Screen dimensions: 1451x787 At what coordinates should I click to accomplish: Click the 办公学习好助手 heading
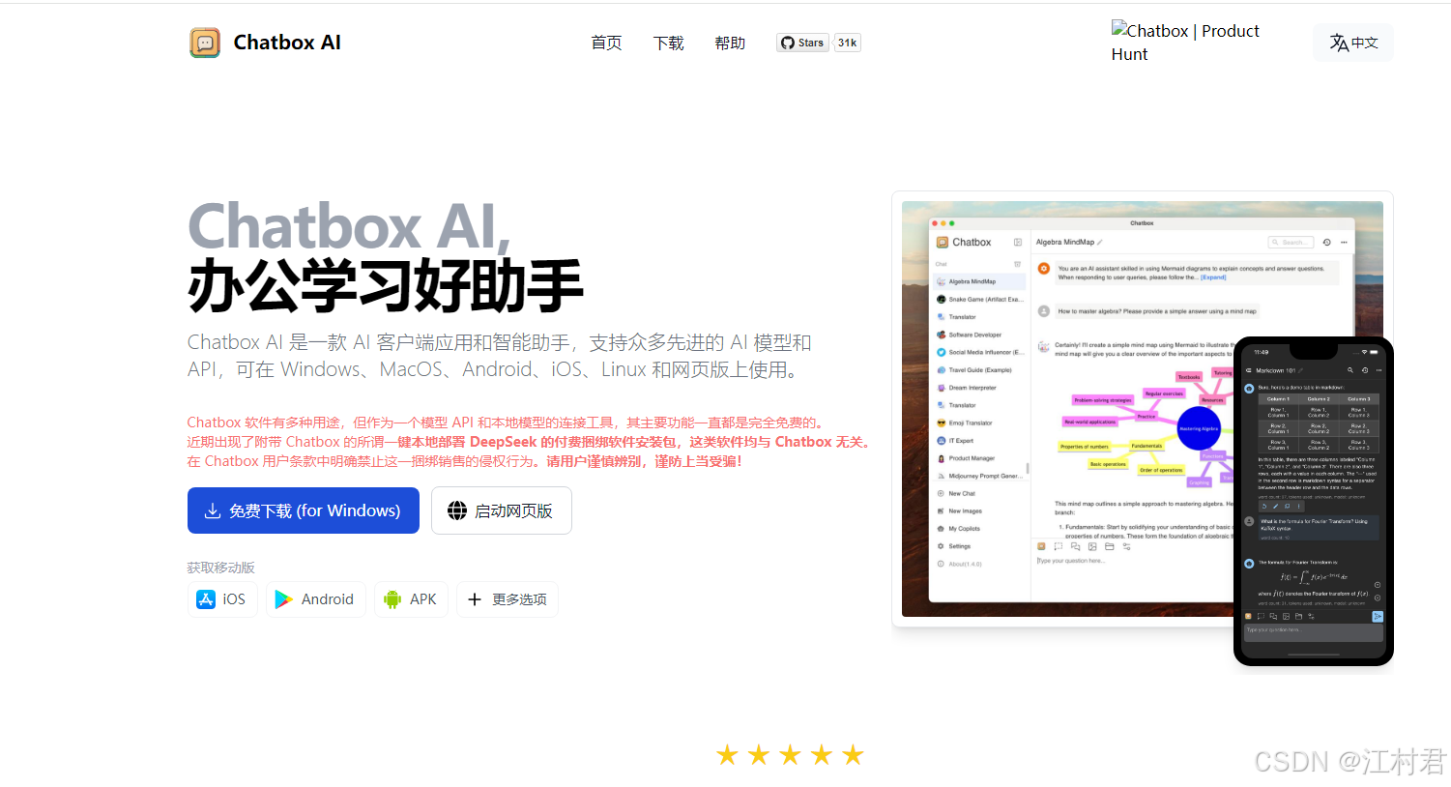pos(385,286)
